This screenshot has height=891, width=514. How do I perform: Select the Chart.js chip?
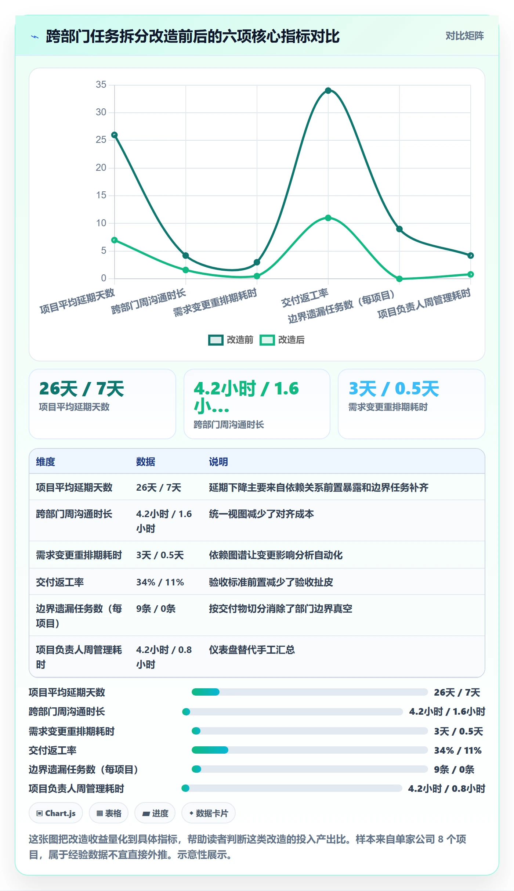tap(56, 813)
